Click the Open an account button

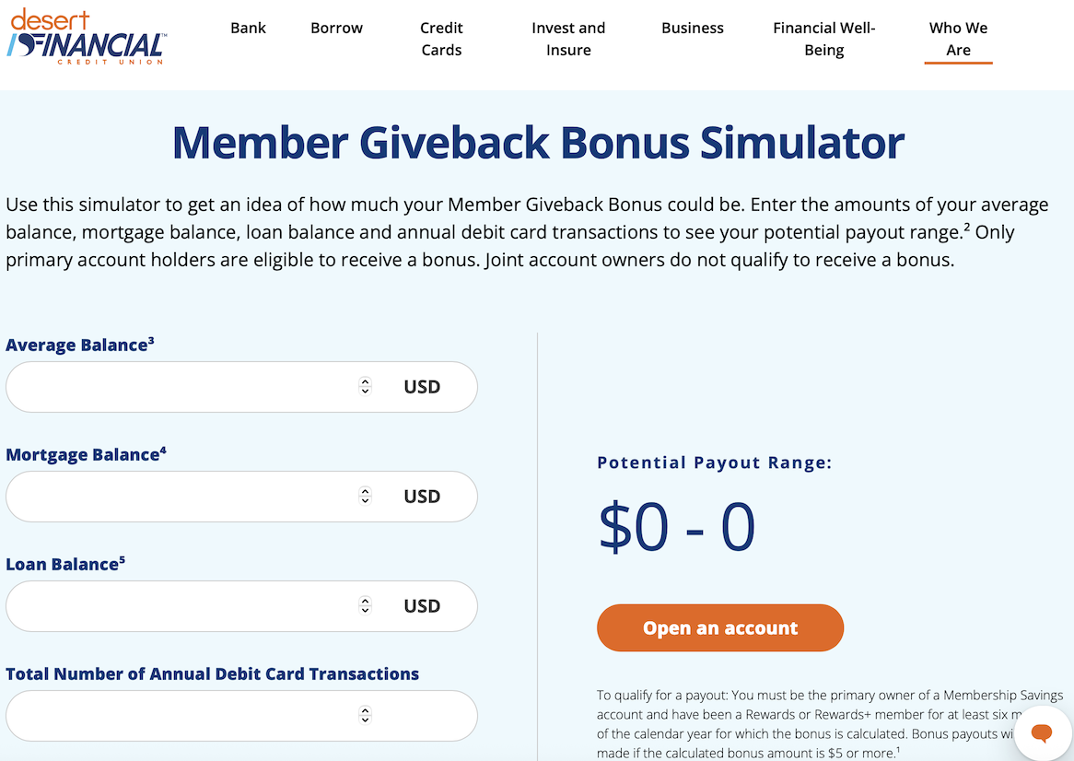point(720,628)
